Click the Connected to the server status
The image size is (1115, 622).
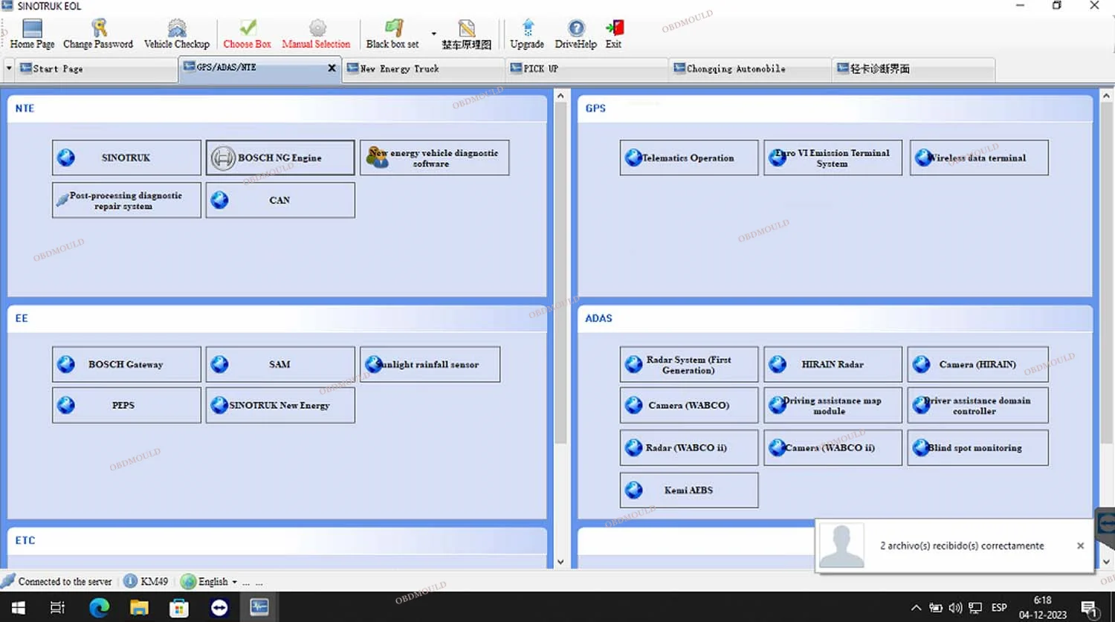click(x=56, y=581)
